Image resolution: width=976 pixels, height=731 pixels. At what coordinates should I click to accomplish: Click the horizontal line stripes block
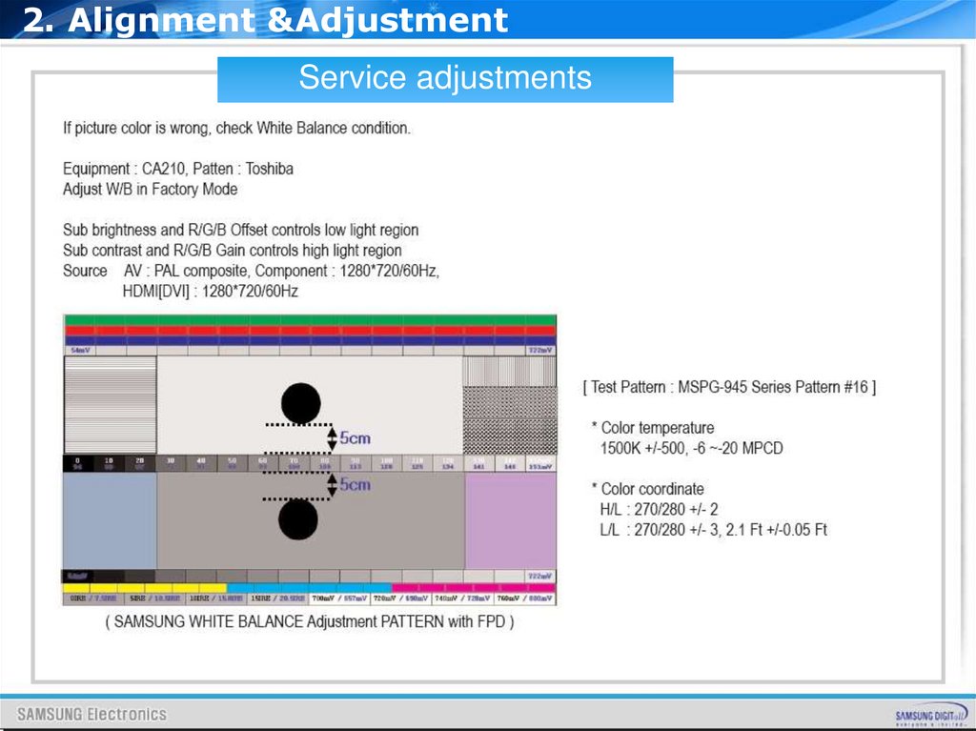(111, 405)
